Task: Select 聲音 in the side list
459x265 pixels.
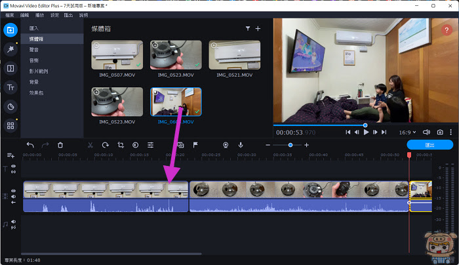Action: tap(52, 50)
